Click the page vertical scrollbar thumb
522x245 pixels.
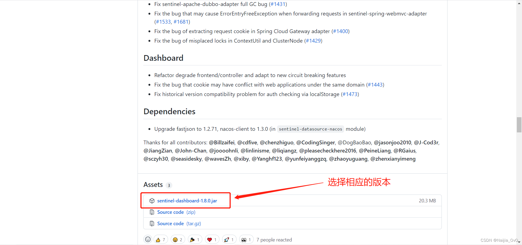click(519, 125)
